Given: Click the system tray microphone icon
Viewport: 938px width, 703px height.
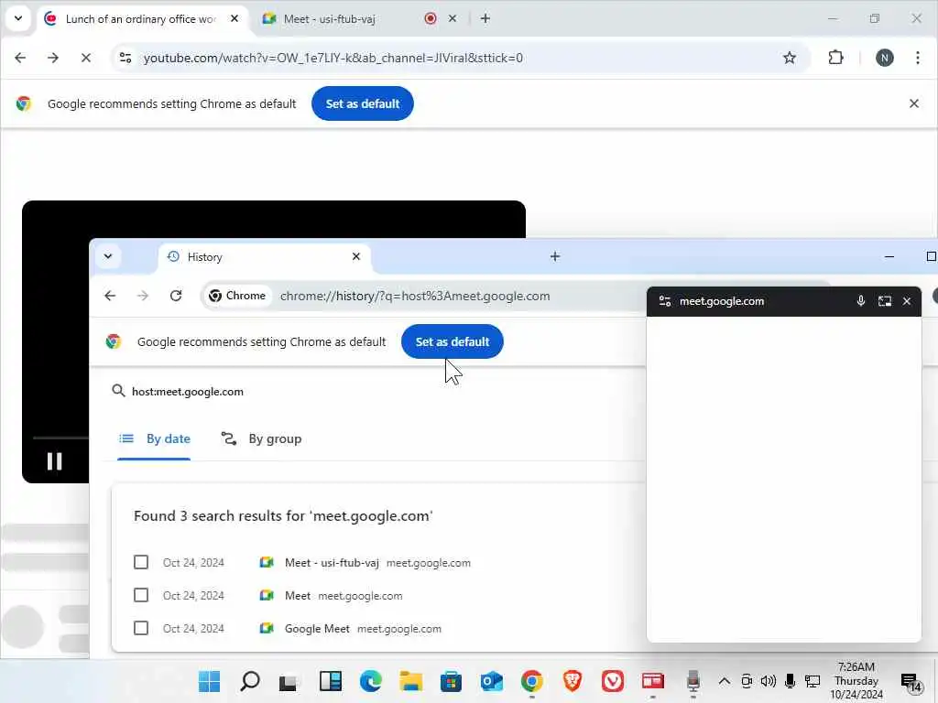Looking at the screenshot, I should click(x=791, y=681).
